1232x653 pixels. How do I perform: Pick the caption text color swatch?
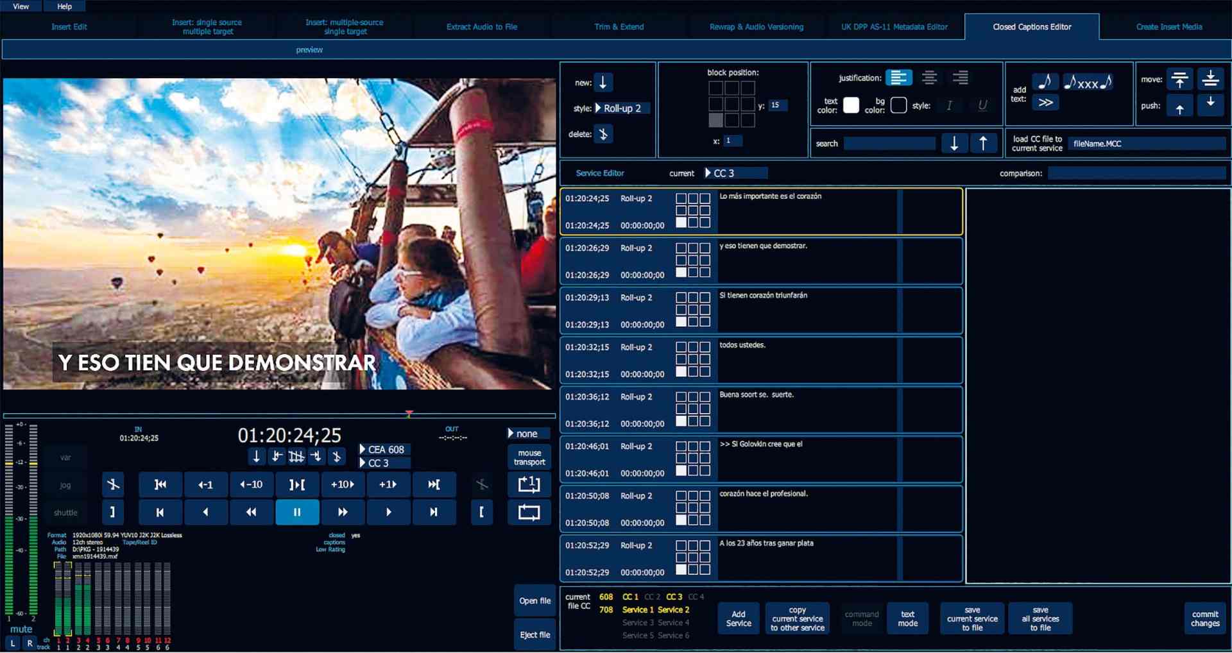851,105
